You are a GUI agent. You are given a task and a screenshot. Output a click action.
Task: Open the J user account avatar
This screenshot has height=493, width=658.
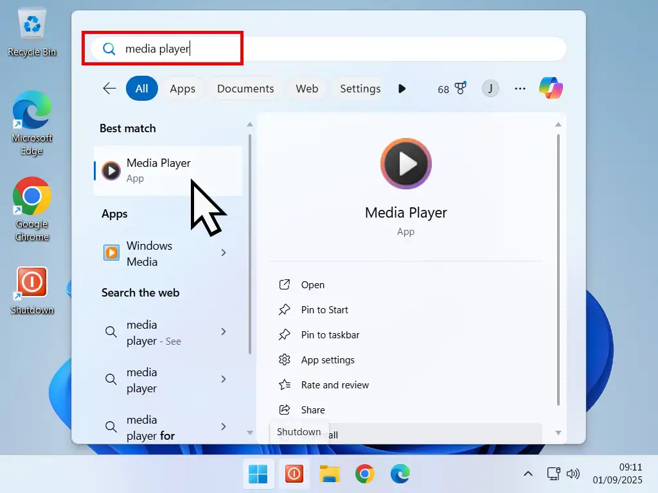click(490, 89)
